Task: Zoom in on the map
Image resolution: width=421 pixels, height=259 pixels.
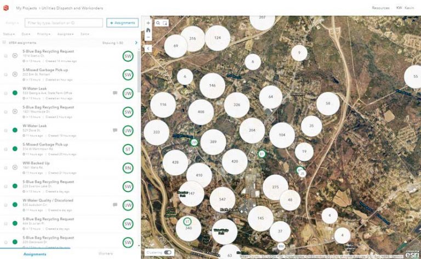Action: click(x=148, y=23)
